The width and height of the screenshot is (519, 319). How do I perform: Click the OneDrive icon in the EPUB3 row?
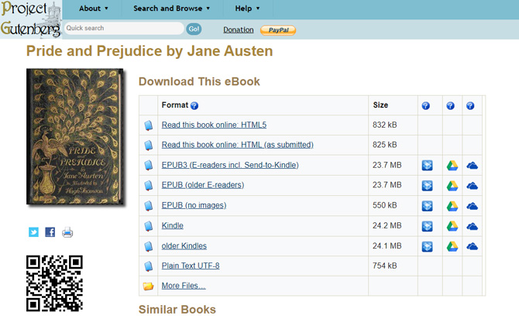(472, 165)
